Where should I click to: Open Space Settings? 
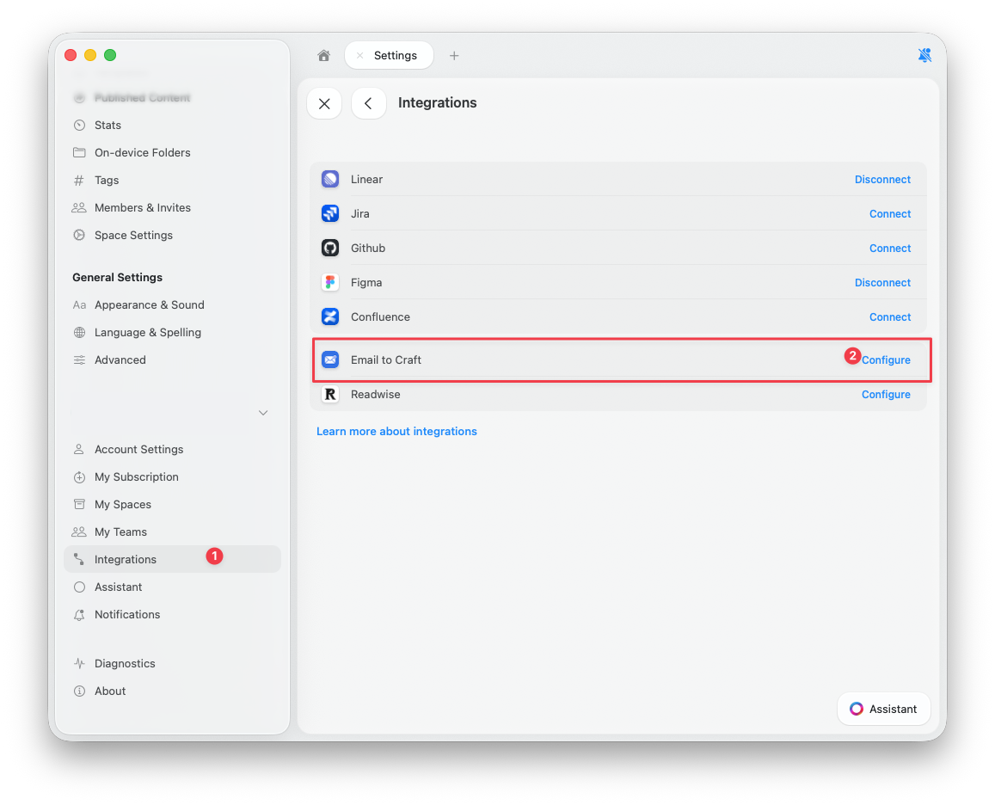coord(172,236)
